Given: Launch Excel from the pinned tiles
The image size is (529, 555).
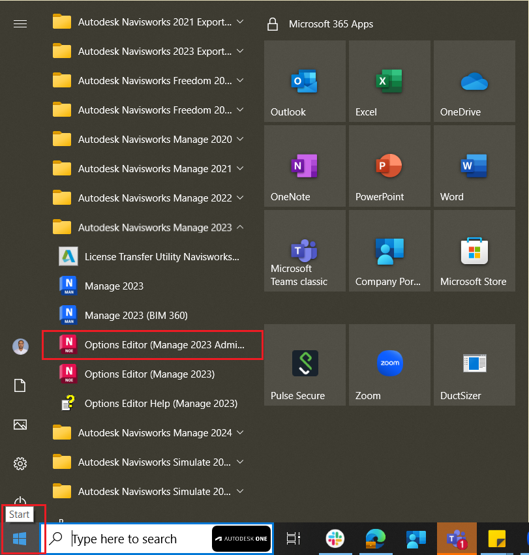Looking at the screenshot, I should click(389, 81).
